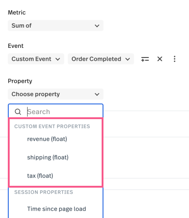Click the chevron on Choose property

[x=97, y=94]
